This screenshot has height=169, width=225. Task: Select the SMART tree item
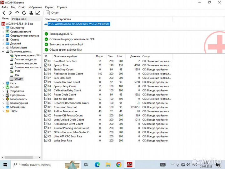point(19,79)
